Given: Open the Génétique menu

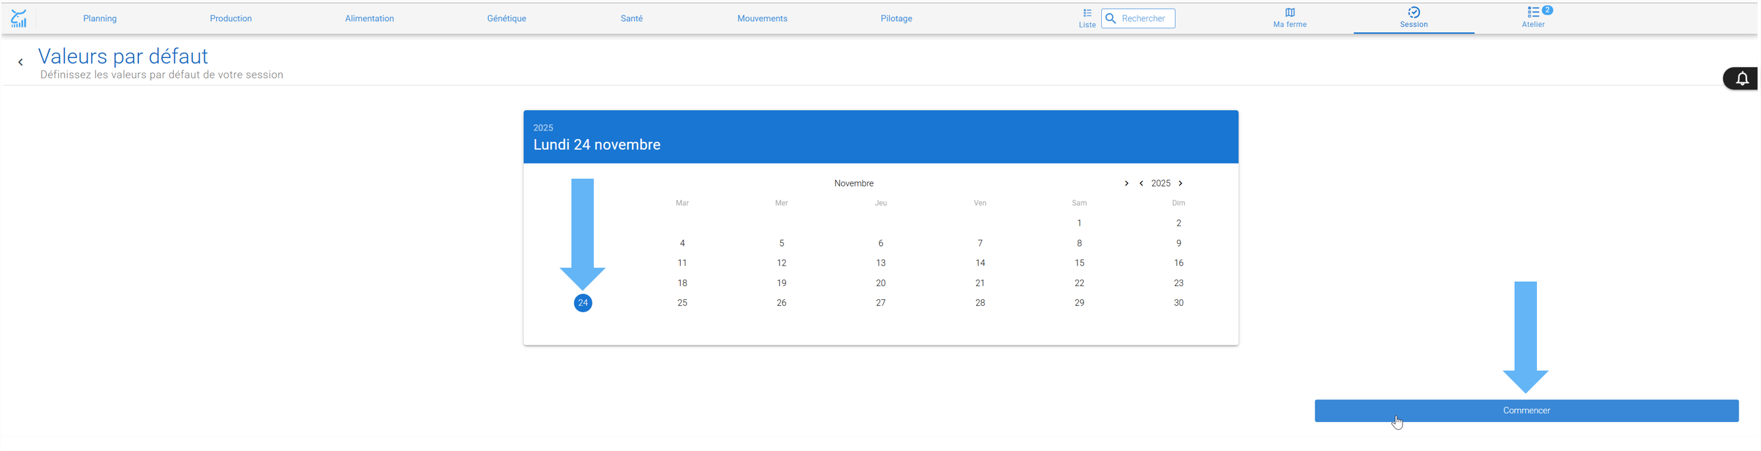Looking at the screenshot, I should point(507,18).
